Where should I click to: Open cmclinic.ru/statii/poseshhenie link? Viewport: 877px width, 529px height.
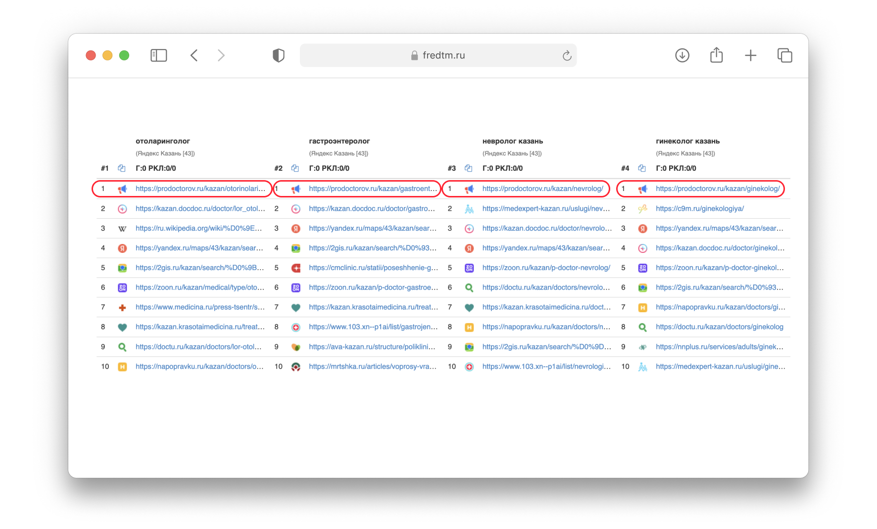[x=374, y=268]
